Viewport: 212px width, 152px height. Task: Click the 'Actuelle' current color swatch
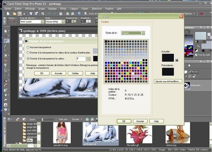tap(168, 58)
